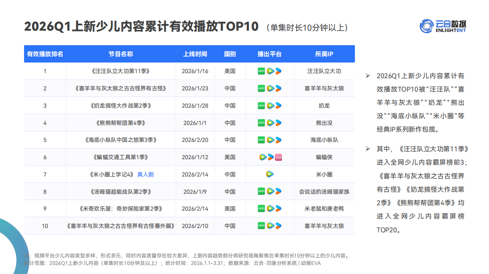Click the date 2026/1/1

click(195, 123)
